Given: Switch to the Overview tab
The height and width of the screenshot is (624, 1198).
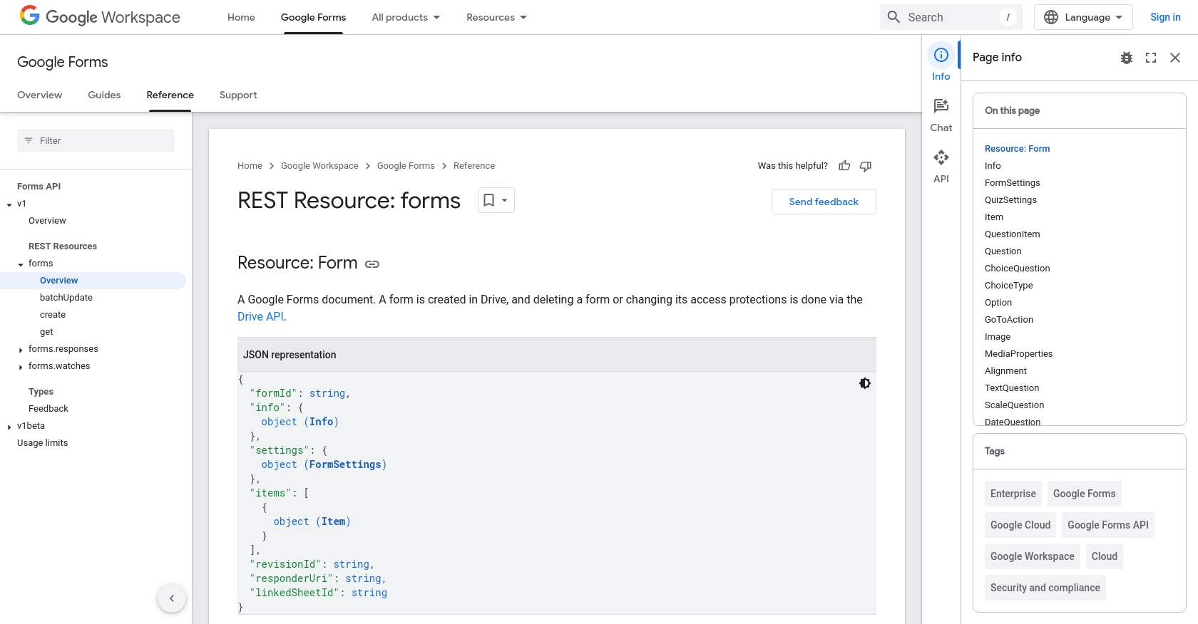Looking at the screenshot, I should (x=40, y=95).
